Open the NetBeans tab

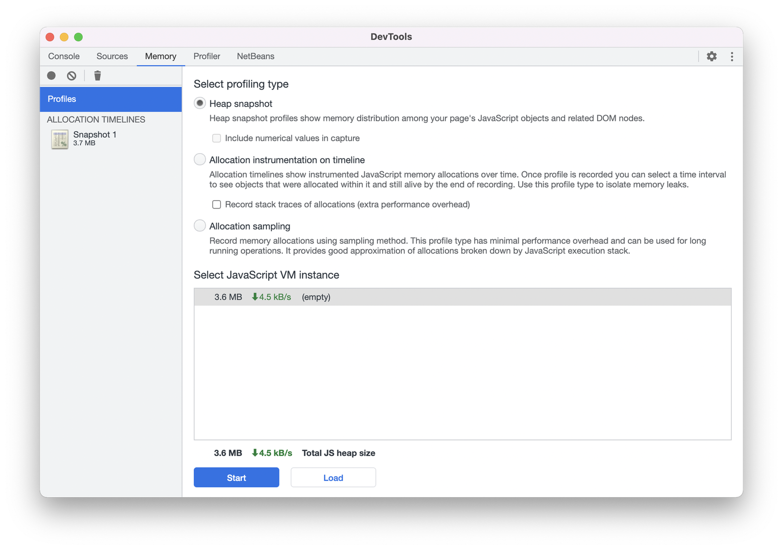point(255,56)
